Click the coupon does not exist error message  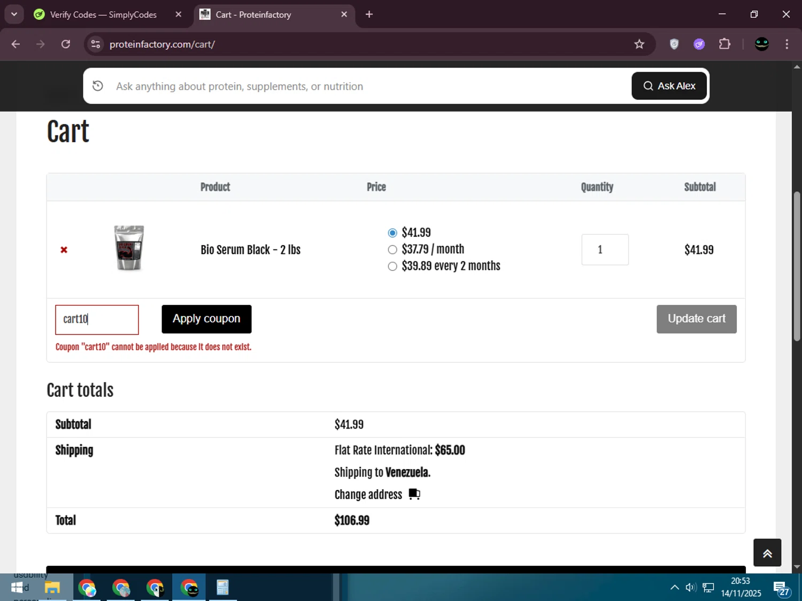(153, 347)
